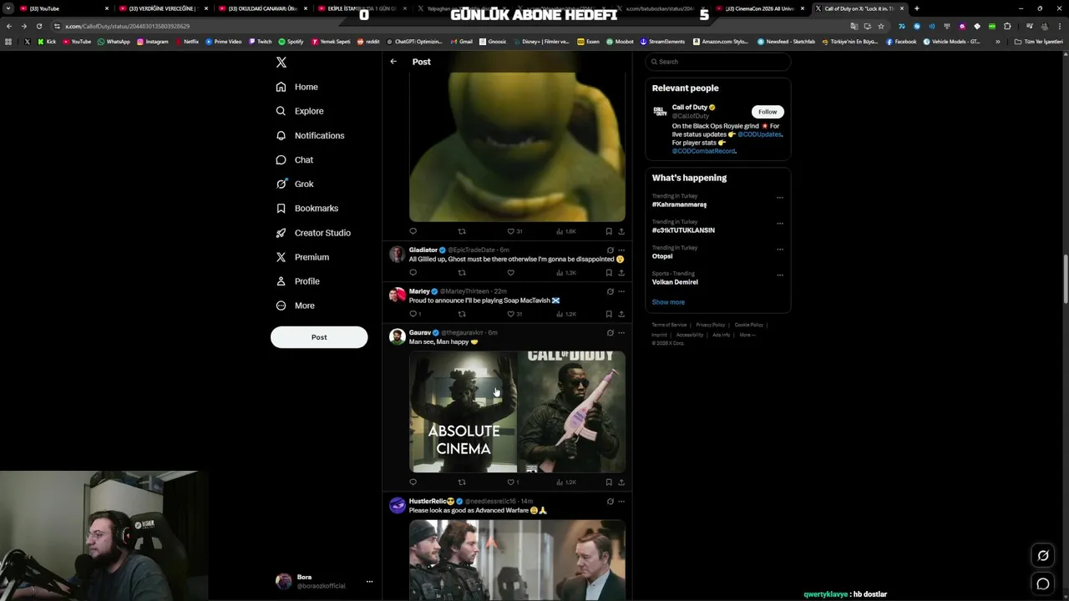Screen dimensions: 1069x601
Task: Open the Otopsi trending topic
Action: (x=662, y=256)
